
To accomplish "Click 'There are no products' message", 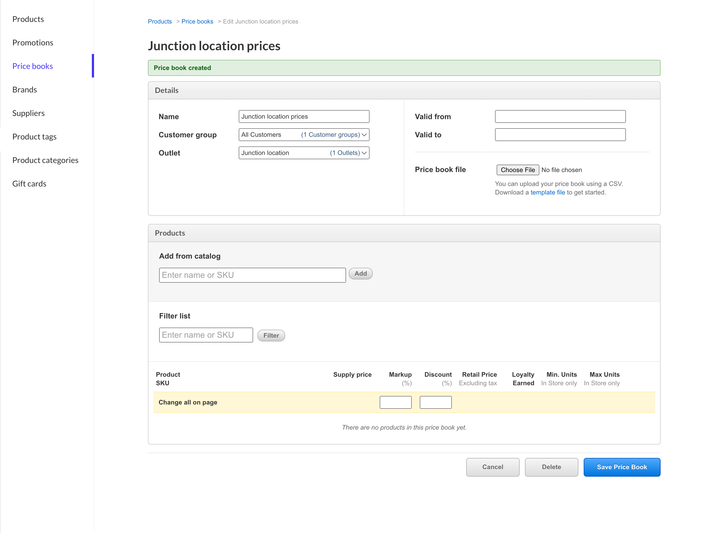I will pyautogui.click(x=404, y=427).
